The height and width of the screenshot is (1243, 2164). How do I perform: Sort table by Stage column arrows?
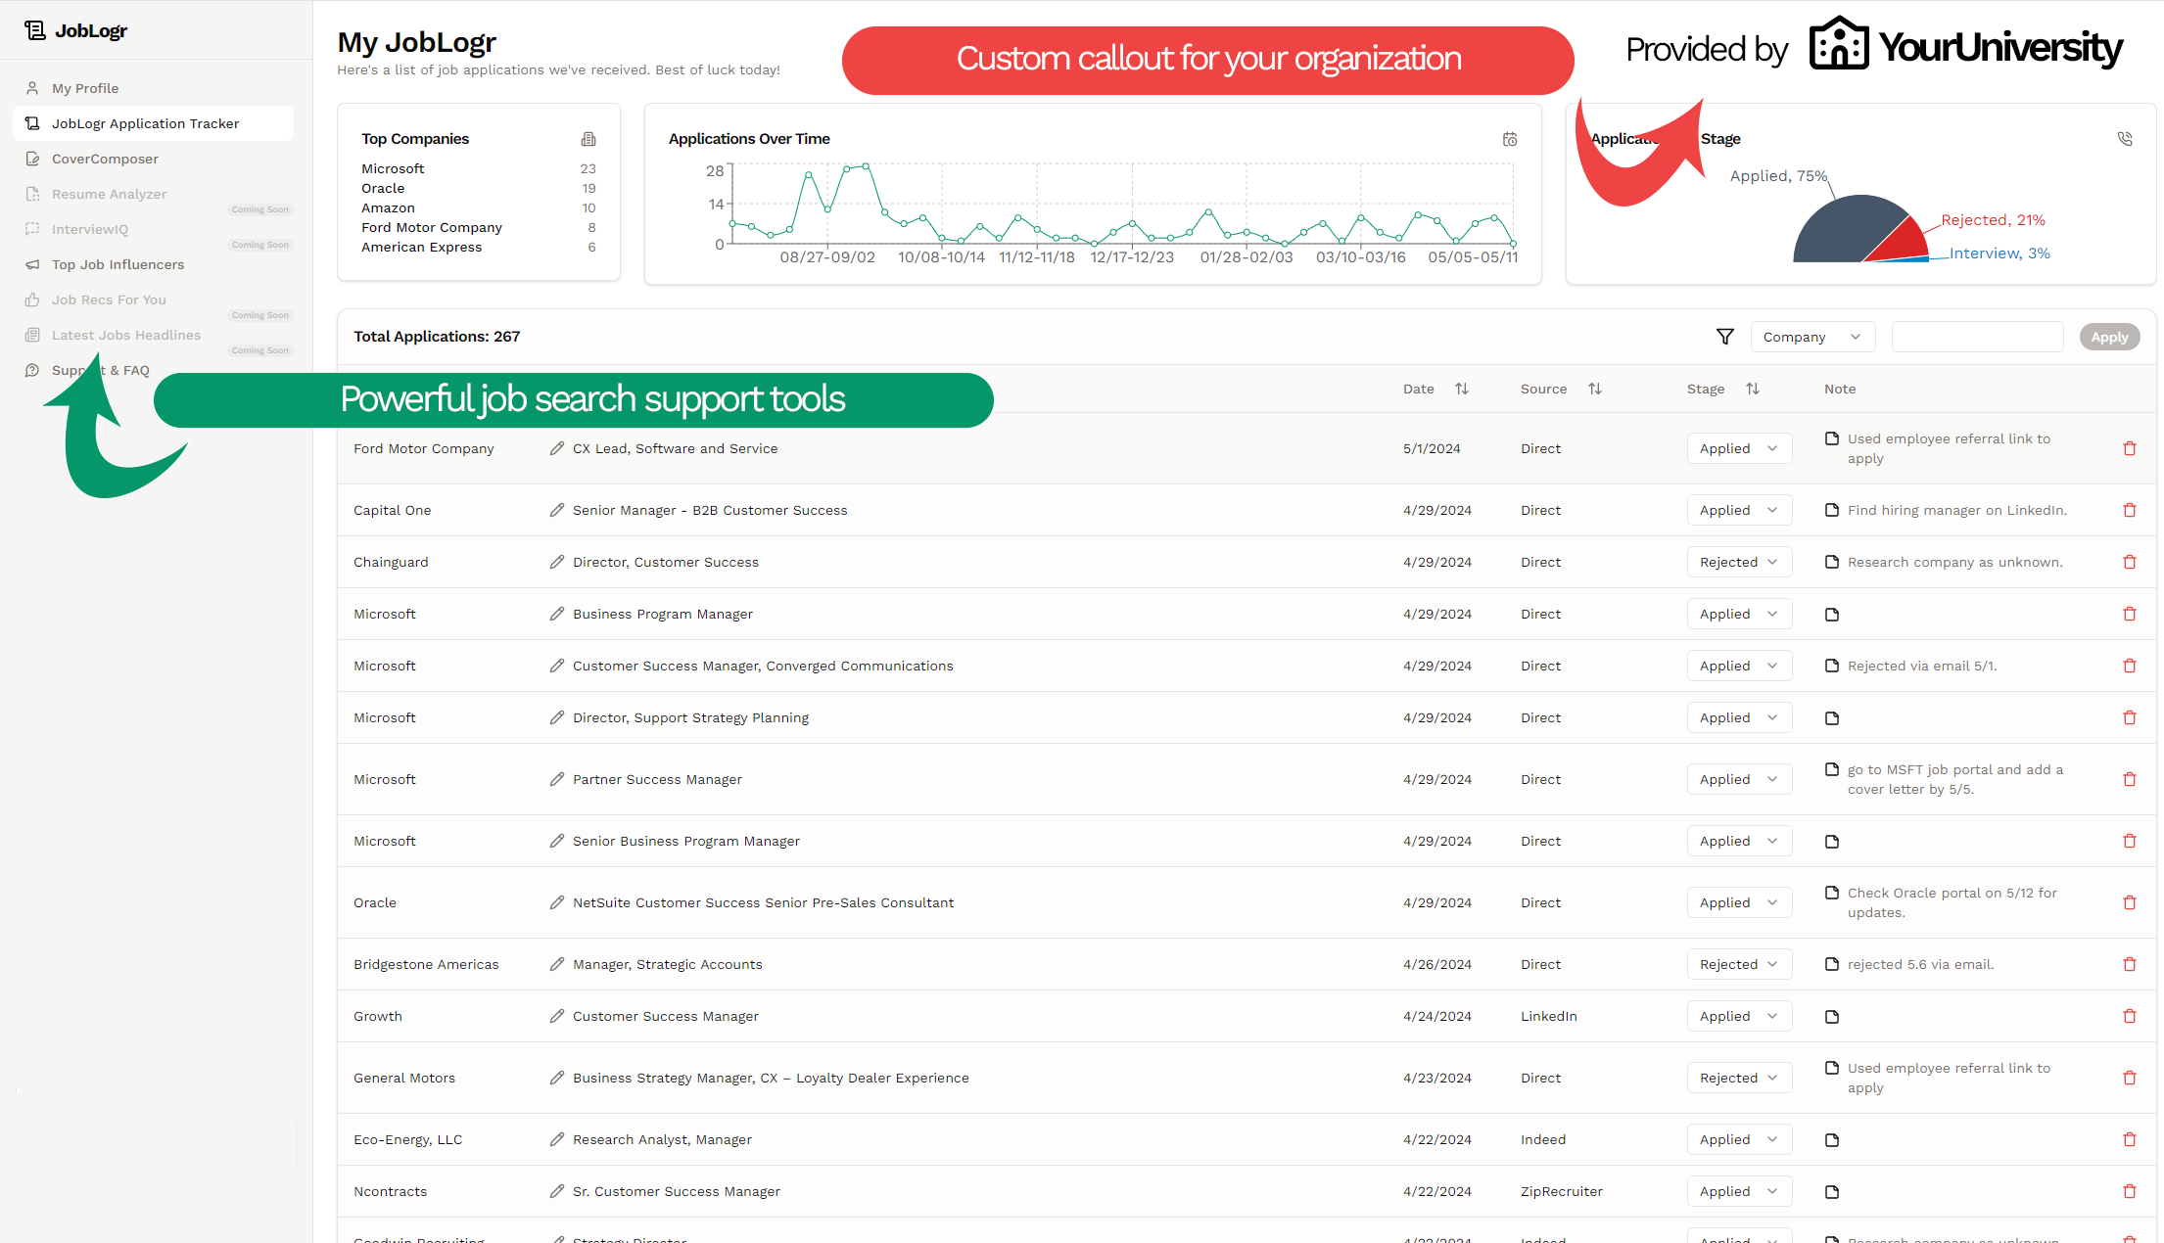[1753, 389]
